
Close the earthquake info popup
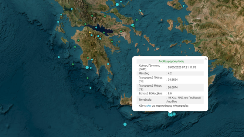point(206,59)
